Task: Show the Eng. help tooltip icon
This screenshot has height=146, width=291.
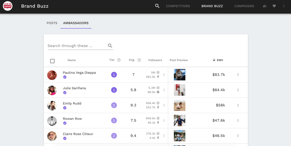Action: pos(139,60)
